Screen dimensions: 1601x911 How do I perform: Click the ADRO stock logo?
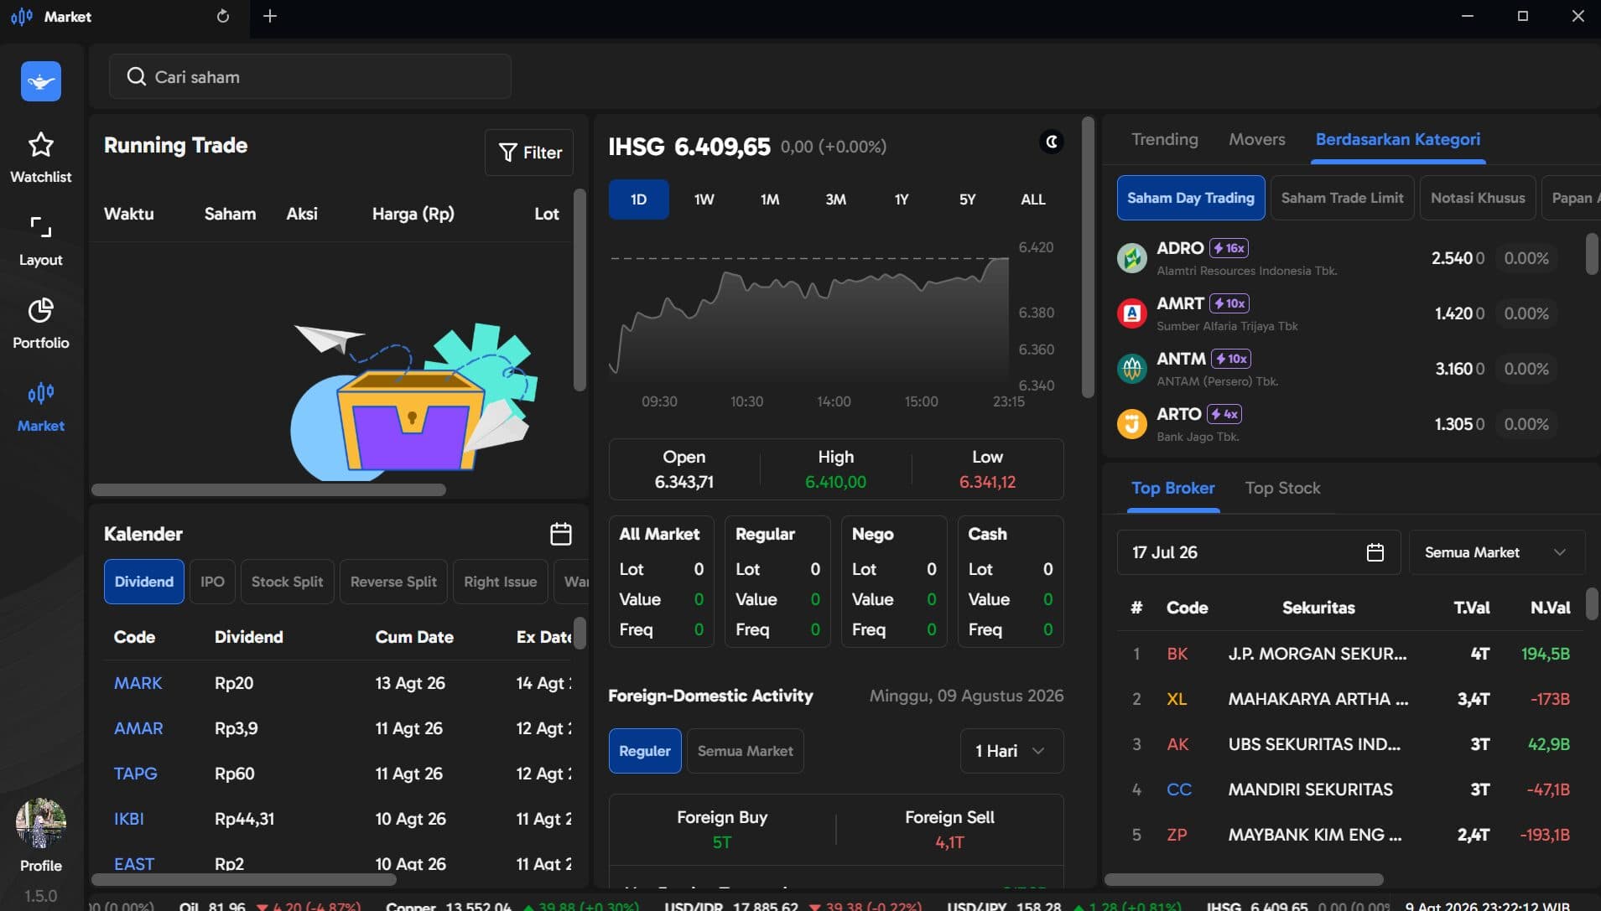tap(1132, 257)
